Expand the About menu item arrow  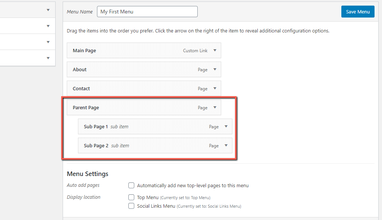click(215, 69)
